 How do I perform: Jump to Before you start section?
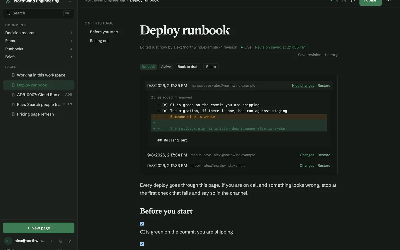tap(104, 32)
